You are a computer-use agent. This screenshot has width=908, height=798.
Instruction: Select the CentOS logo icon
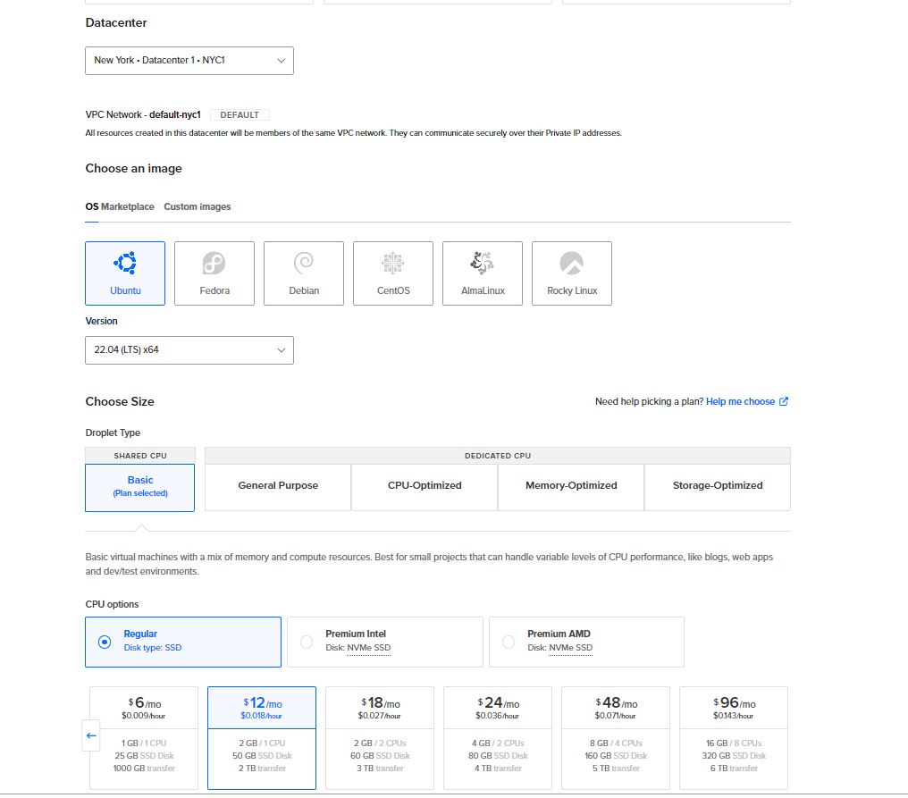click(393, 263)
